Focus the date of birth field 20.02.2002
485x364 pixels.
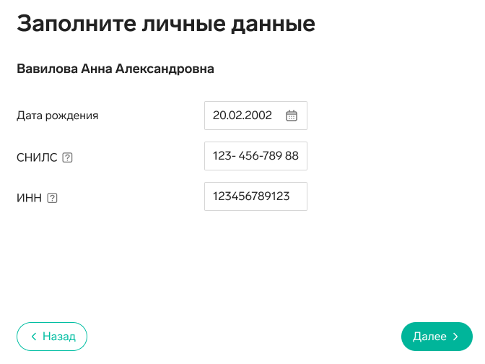click(x=255, y=116)
